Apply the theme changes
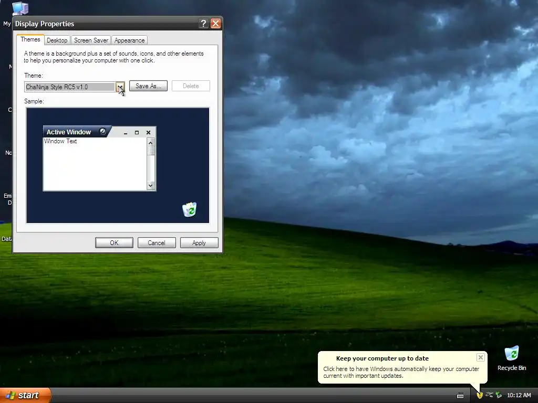The height and width of the screenshot is (403, 538). (199, 242)
